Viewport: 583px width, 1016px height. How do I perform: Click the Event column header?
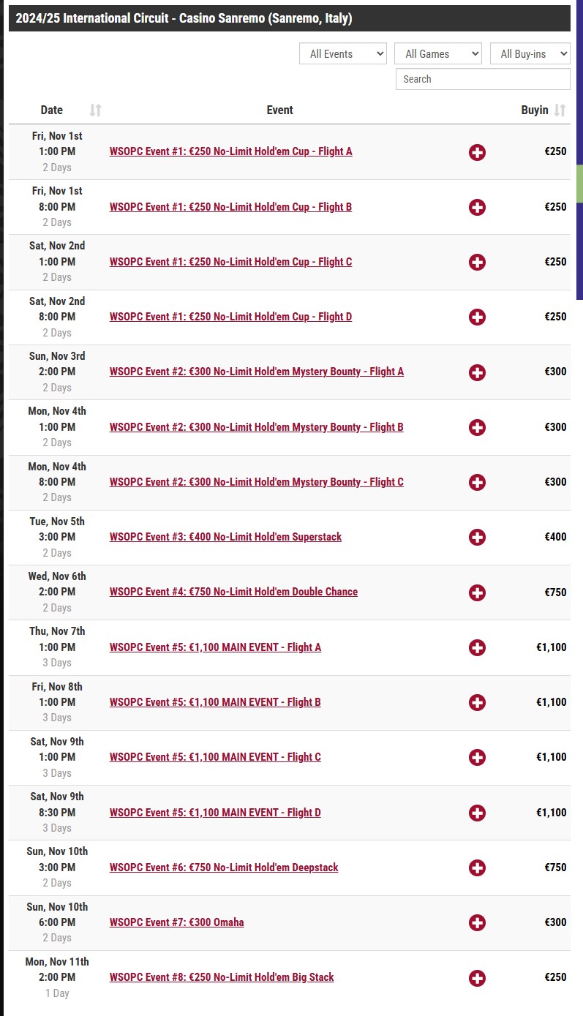click(x=279, y=110)
